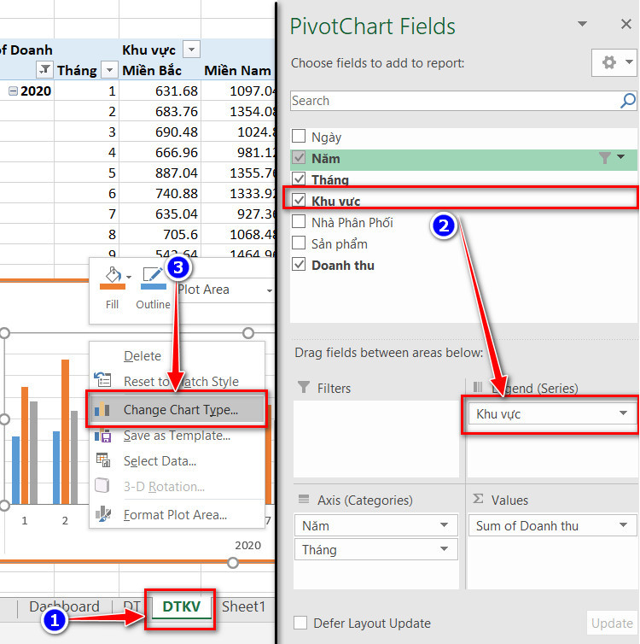Click the Sản phẩm field label
The image size is (640, 644).
tap(340, 244)
